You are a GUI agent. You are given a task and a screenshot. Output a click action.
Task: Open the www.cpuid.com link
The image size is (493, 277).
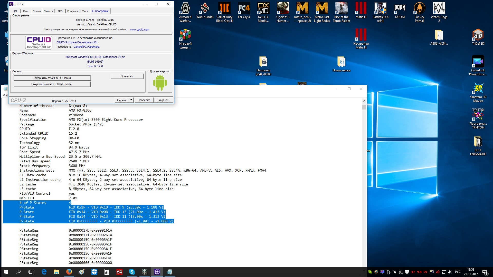pyautogui.click(x=139, y=29)
